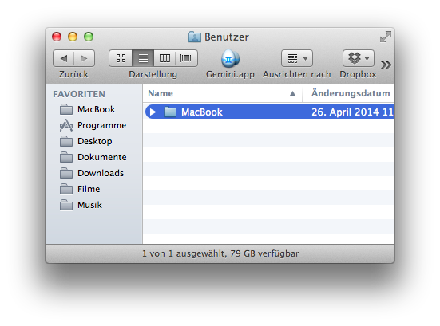Select list view in Darstellung
Image resolution: width=440 pixels, height=326 pixels.
(143, 58)
